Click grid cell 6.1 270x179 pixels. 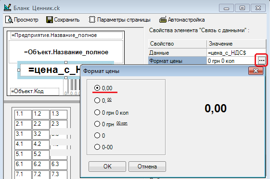23,165
